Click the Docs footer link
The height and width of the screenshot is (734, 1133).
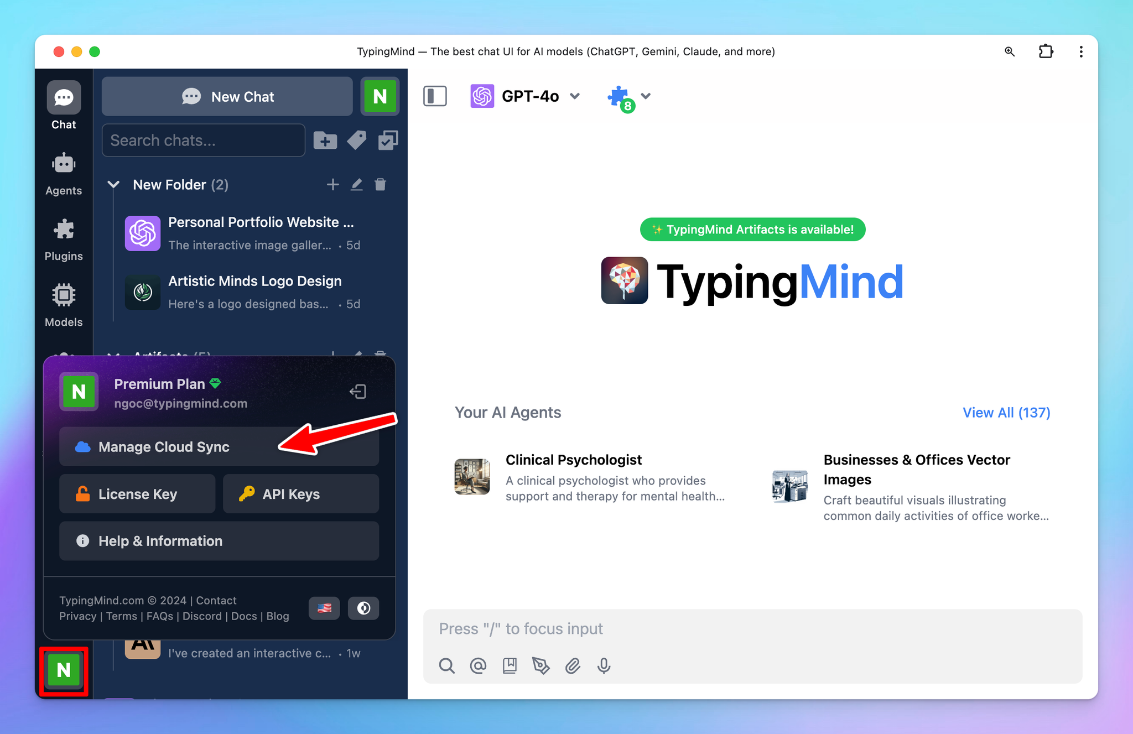244,616
